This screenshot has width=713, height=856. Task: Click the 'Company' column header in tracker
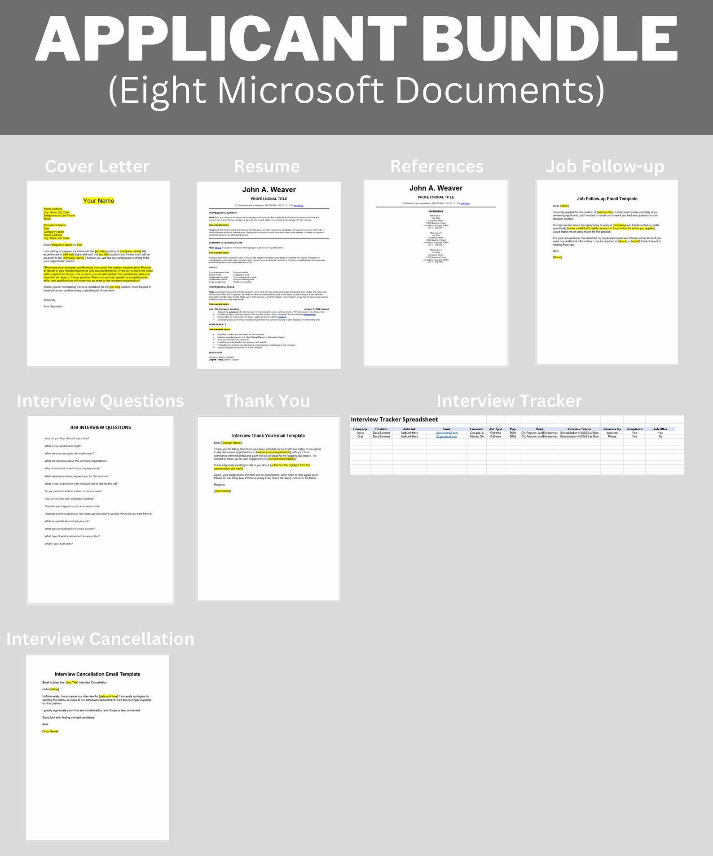tap(360, 429)
